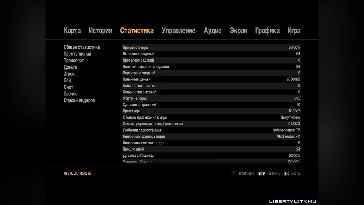Image resolution: width=364 pixels, height=205 pixels.
Task: Switch to the История tab
Action: pyautogui.click(x=100, y=31)
